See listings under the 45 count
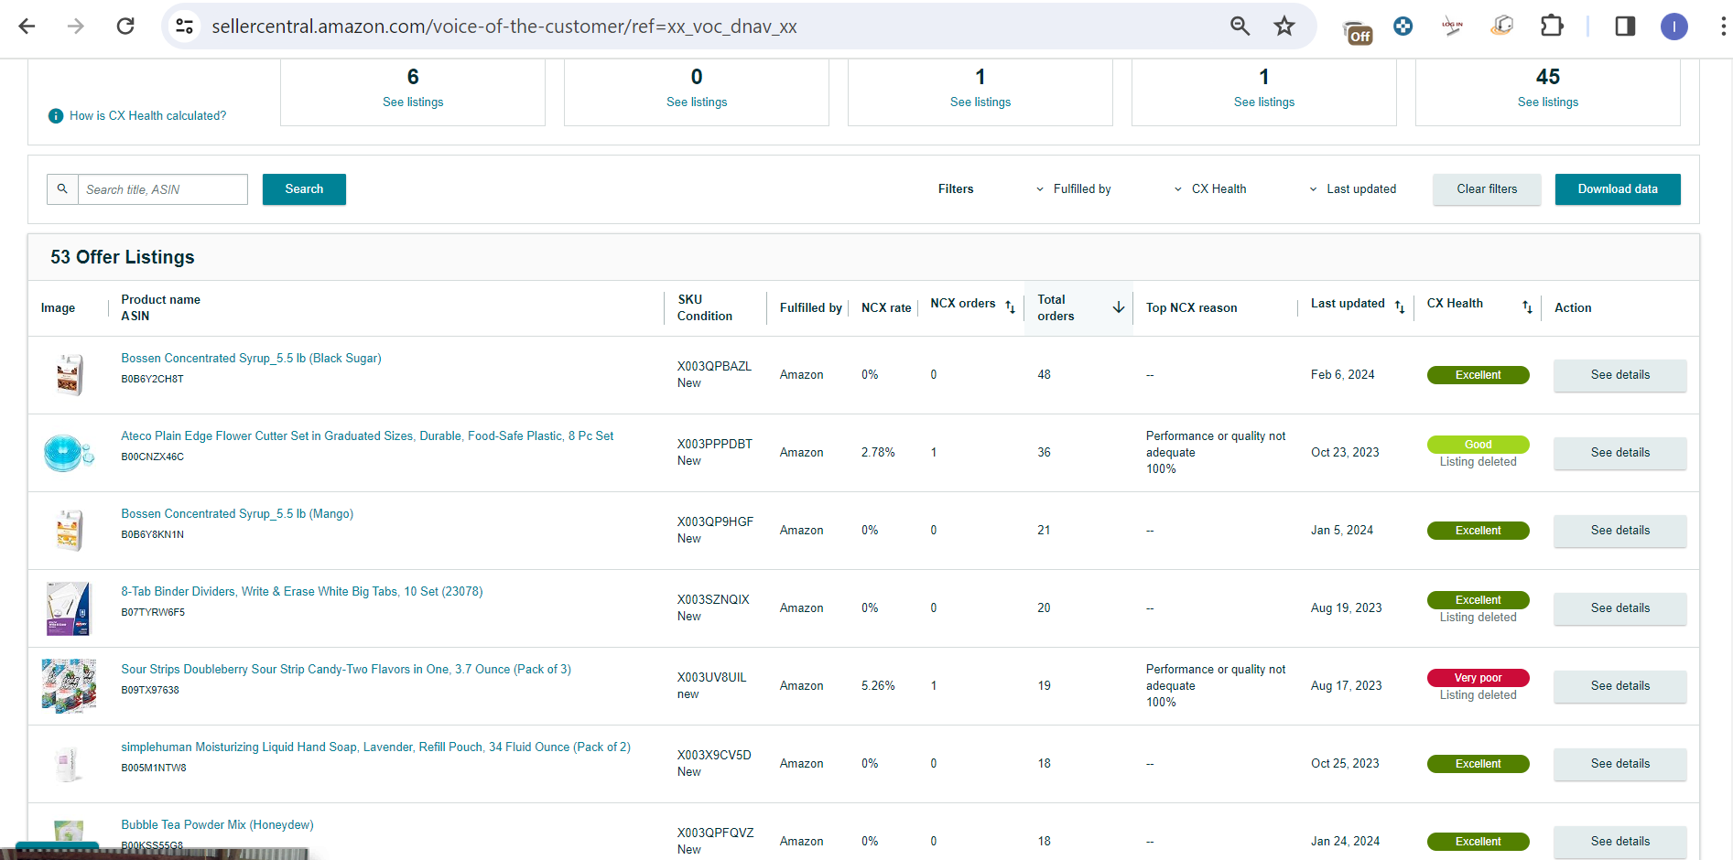 (1548, 102)
